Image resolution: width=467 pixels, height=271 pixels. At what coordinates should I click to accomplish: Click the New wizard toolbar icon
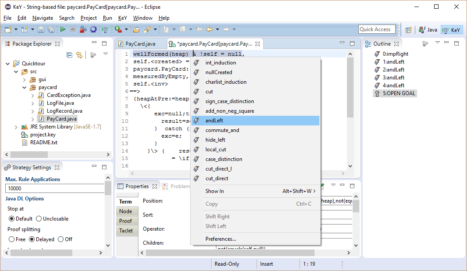tap(8, 29)
